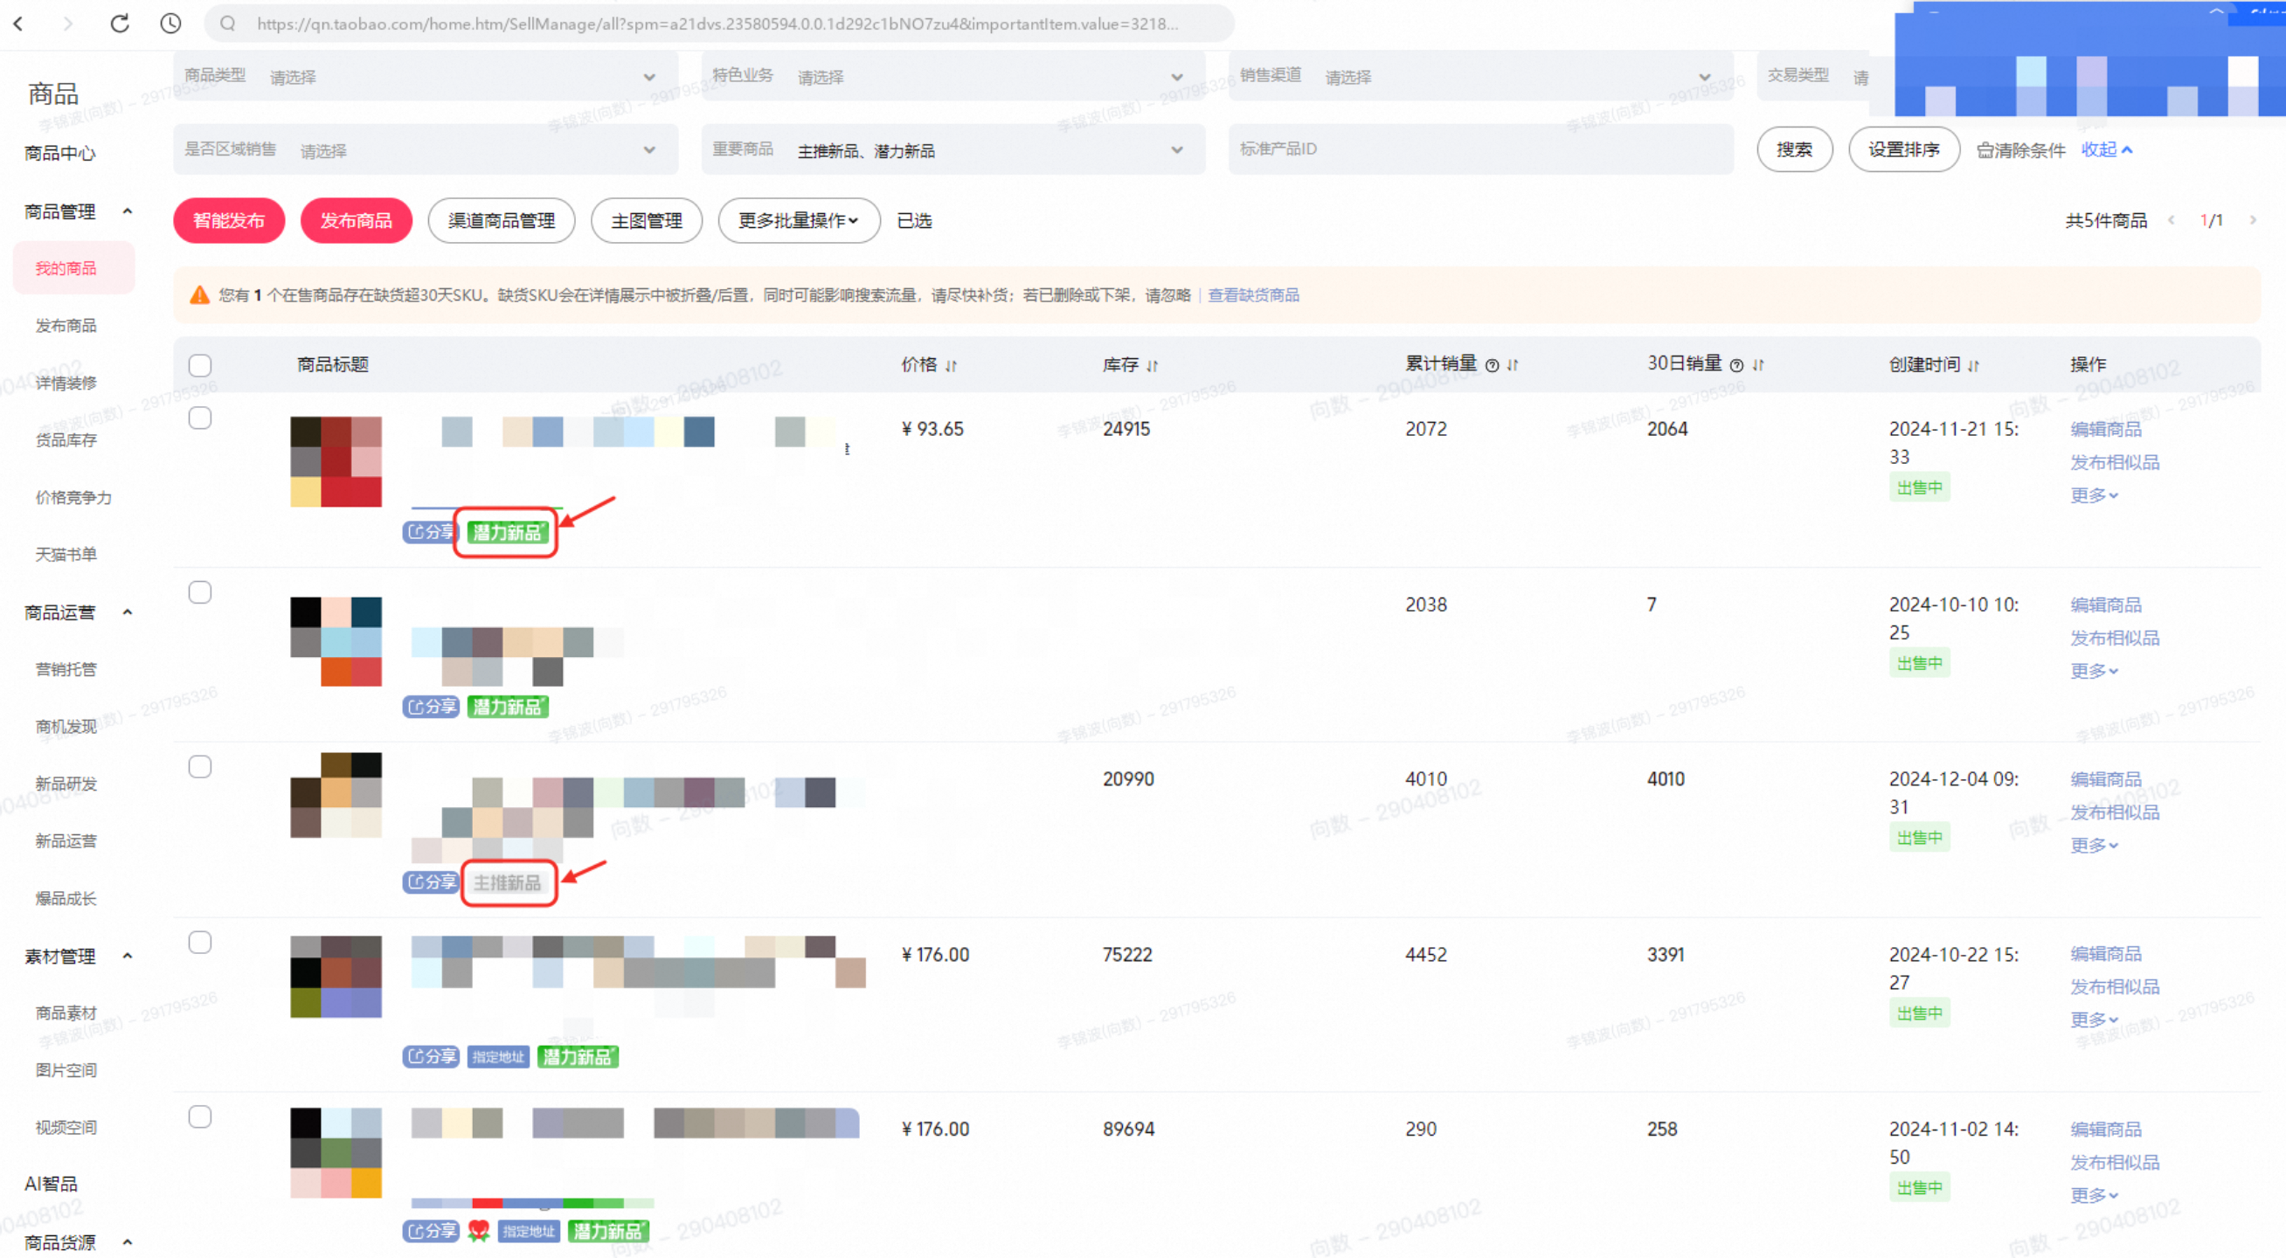The width and height of the screenshot is (2286, 1258).
Task: Open help tooltip icon beside 累计销量
Action: point(1492,365)
